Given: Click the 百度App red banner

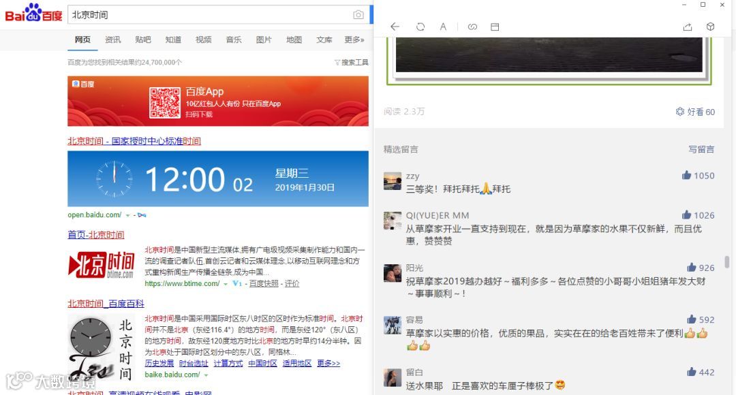Looking at the screenshot, I should 218,101.
